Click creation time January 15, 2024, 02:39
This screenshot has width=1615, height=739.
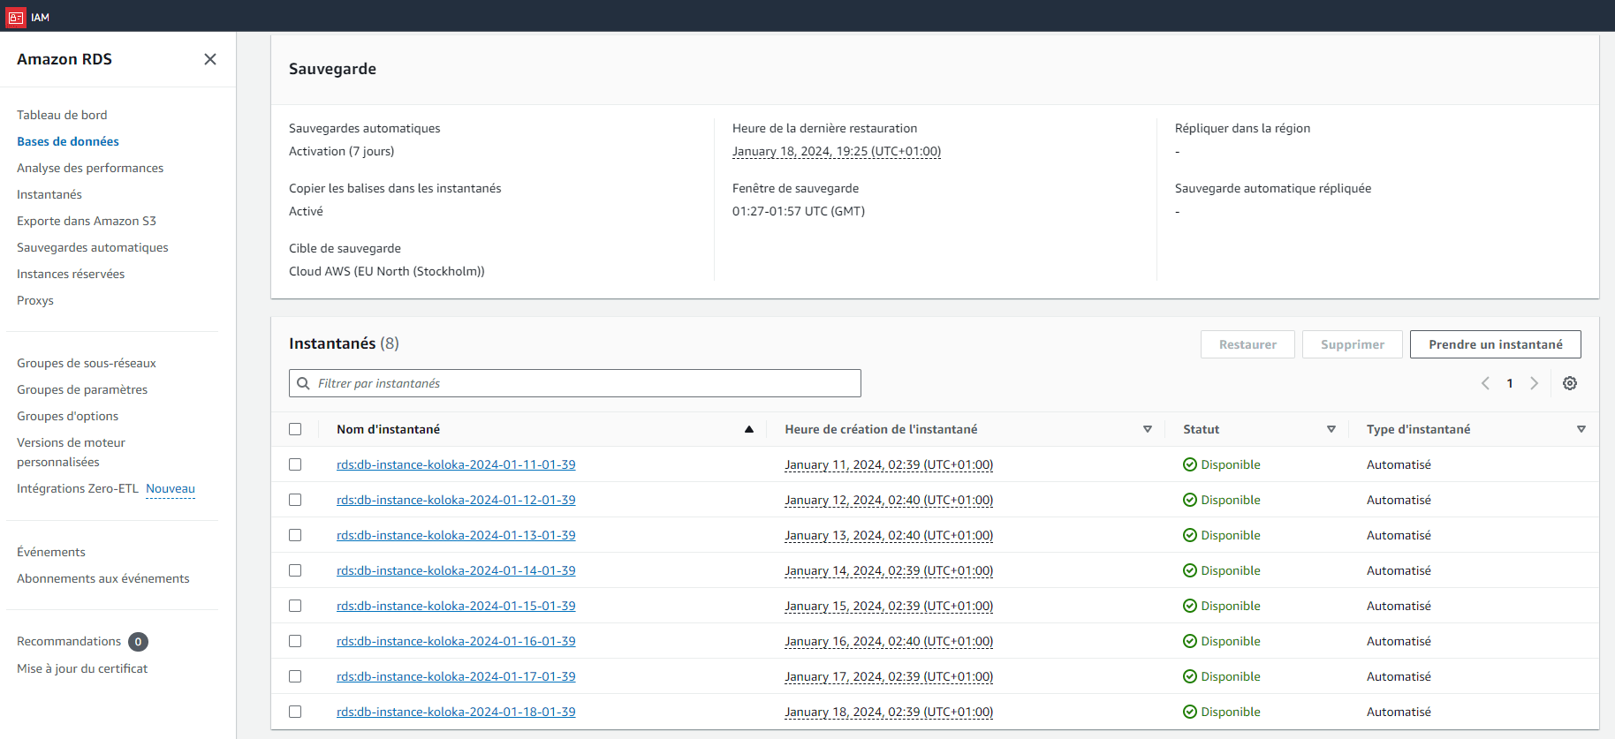coord(889,606)
